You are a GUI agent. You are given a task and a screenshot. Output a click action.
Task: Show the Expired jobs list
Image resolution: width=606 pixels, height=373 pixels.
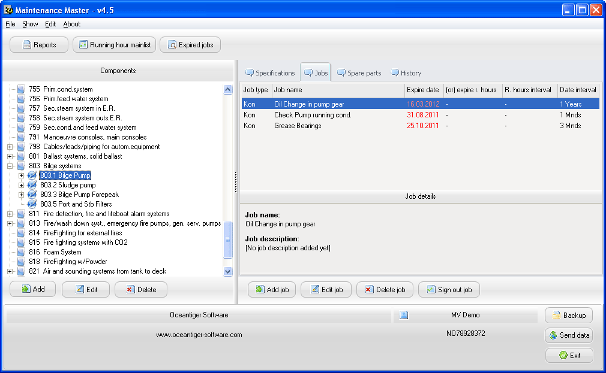(190, 44)
